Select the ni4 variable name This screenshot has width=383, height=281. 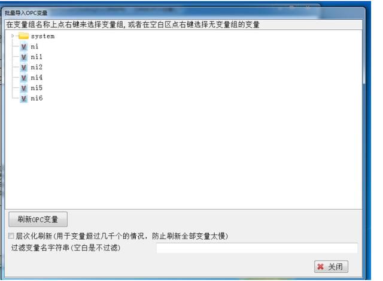(x=37, y=78)
